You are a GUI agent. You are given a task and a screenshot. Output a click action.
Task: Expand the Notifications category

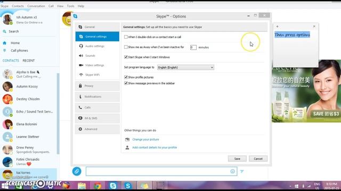coord(97,97)
